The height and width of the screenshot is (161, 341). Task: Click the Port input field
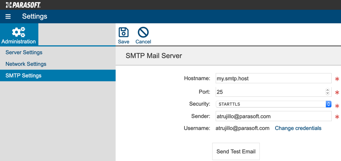point(274,92)
